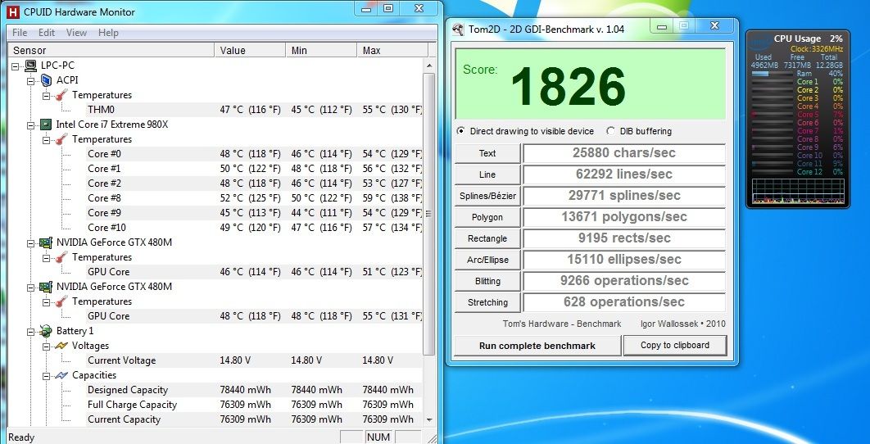Image resolution: width=870 pixels, height=444 pixels.
Task: Click the Battery 1 icon
Action: [x=46, y=331]
